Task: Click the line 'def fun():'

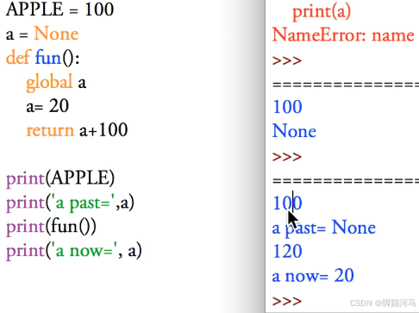Action: pyautogui.click(x=42, y=58)
